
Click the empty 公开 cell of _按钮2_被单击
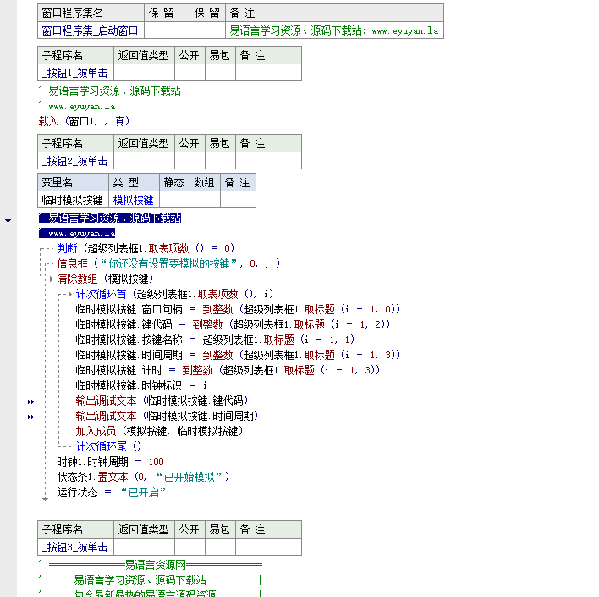click(190, 161)
